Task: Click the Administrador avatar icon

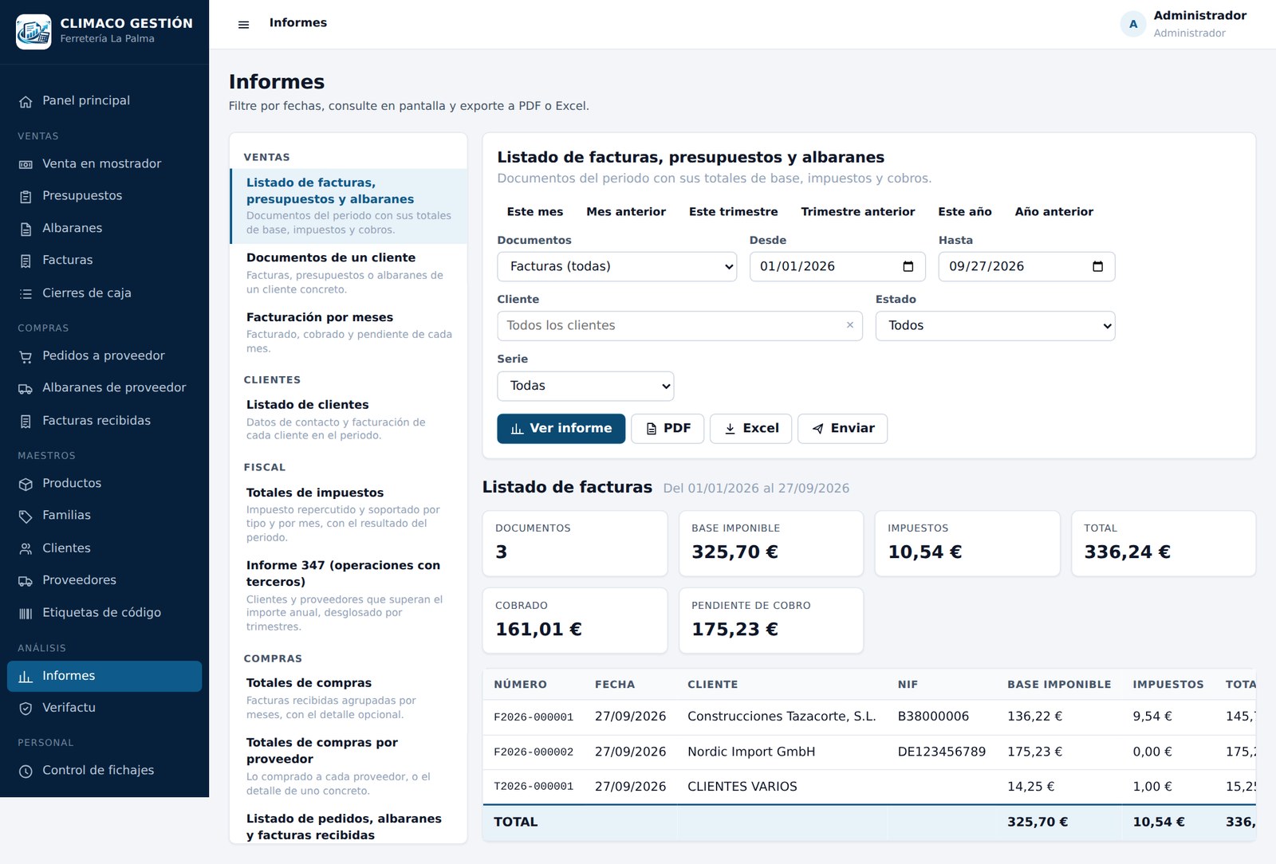Action: [1133, 24]
